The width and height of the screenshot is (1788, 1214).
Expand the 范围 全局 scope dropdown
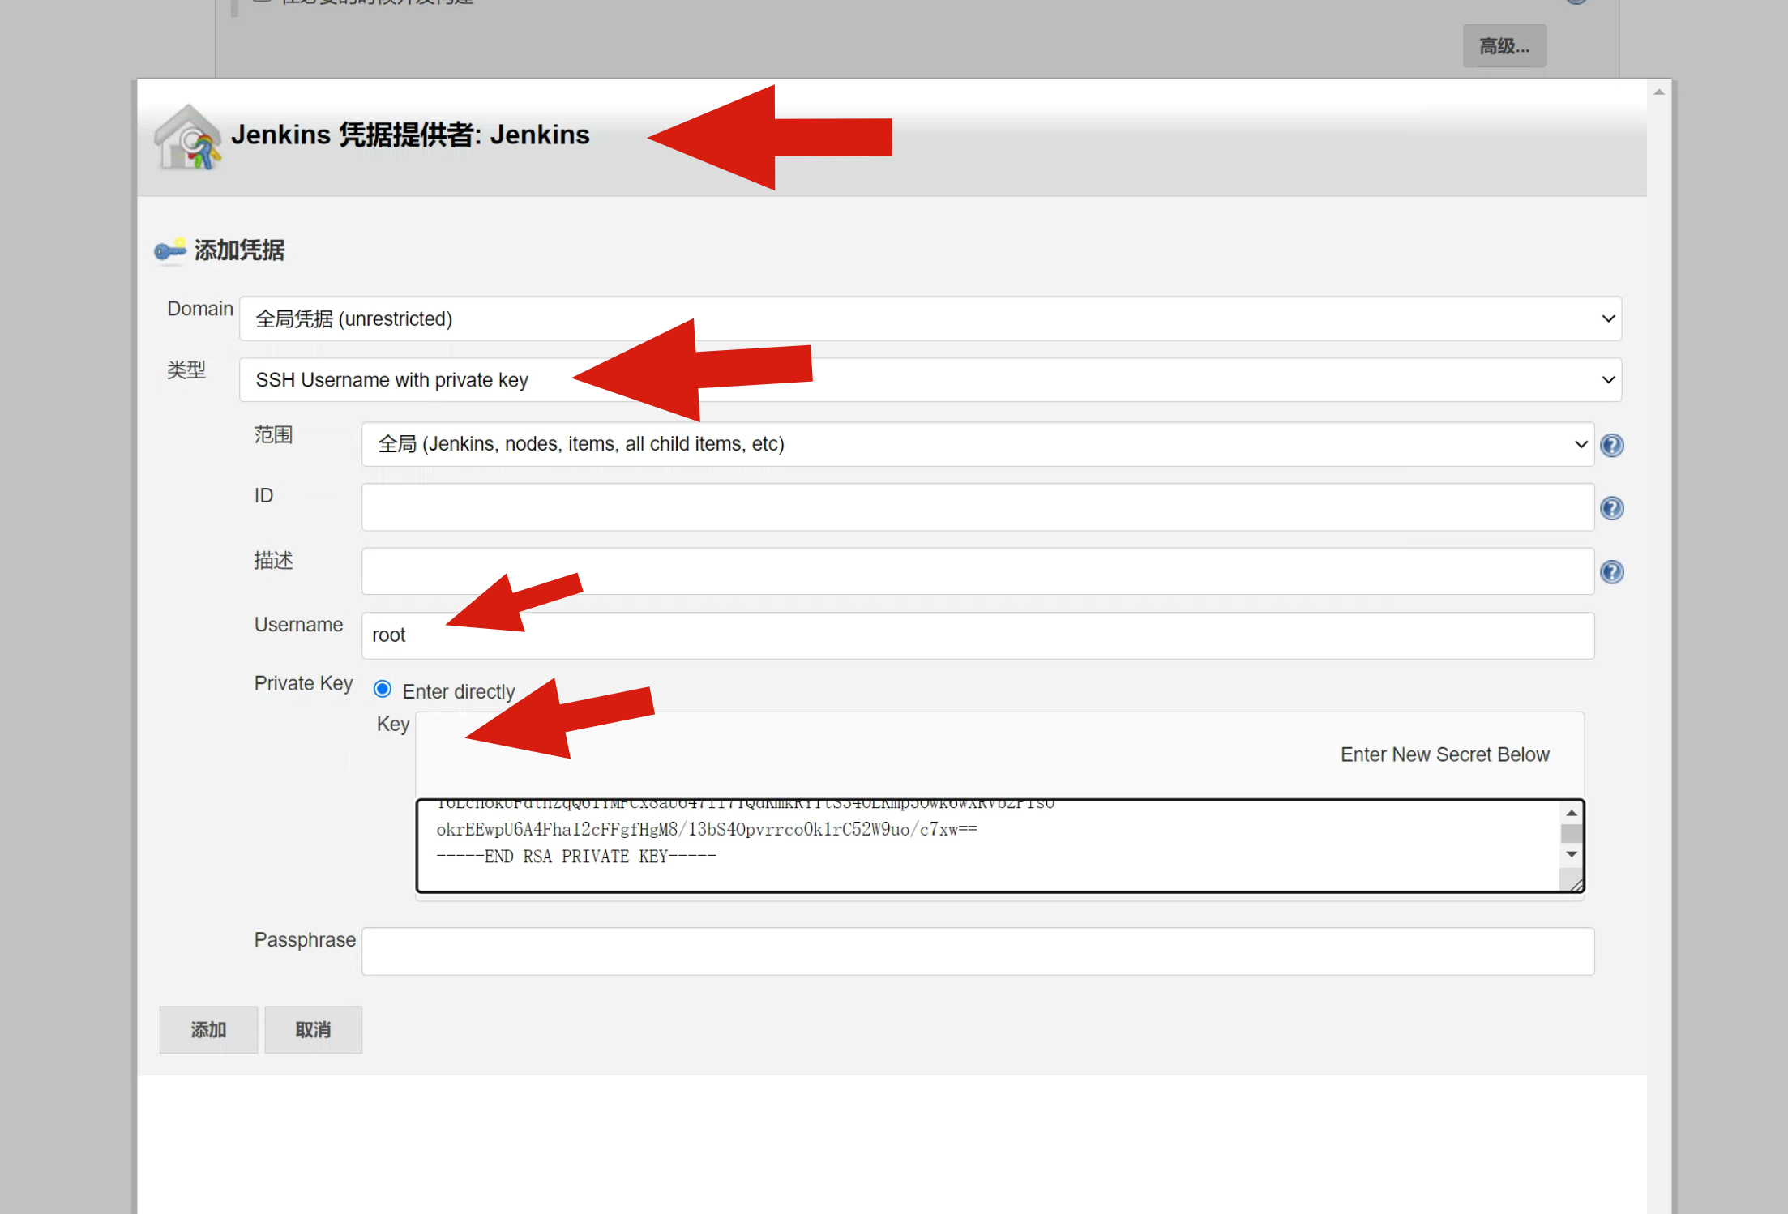(x=977, y=444)
